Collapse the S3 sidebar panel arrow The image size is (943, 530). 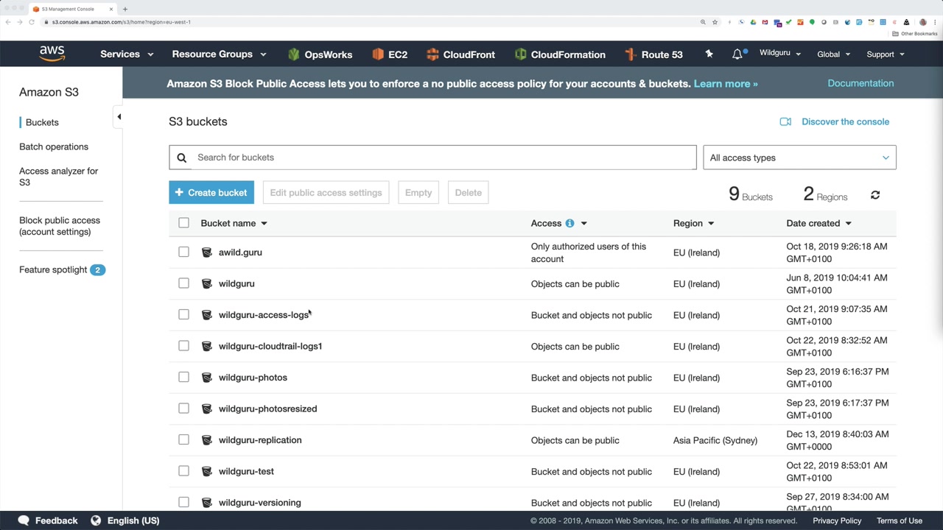click(x=119, y=116)
